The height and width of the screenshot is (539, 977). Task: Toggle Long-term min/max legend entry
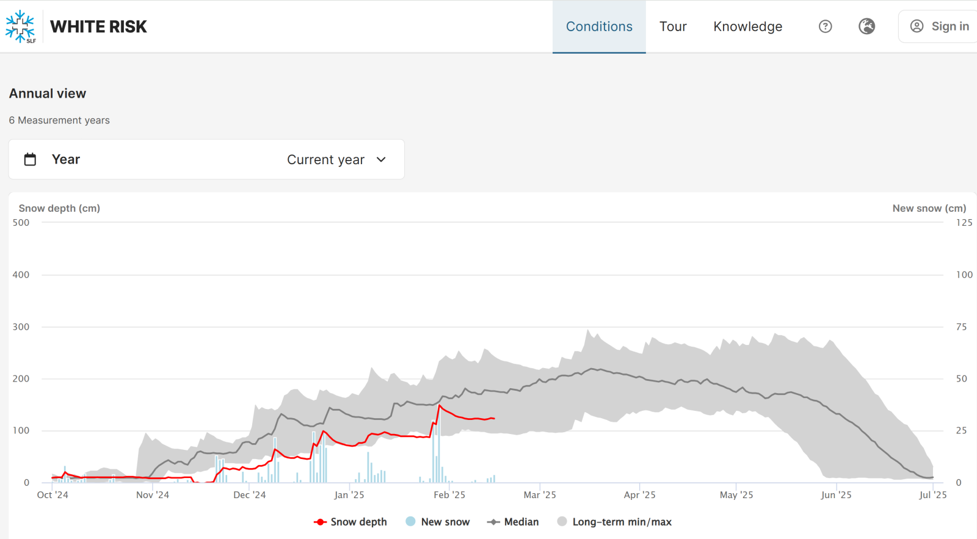(622, 522)
